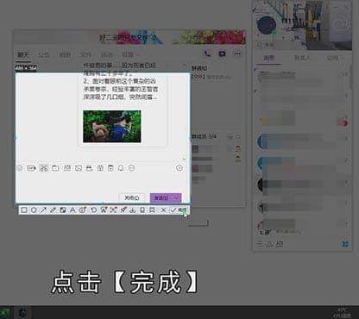This screenshot has height=319, width=359.
Task: Undo the last screenshot annotation
Action: pyautogui.click(x=93, y=210)
